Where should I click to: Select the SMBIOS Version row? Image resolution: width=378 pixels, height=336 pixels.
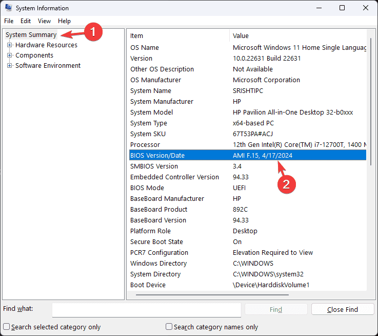pos(248,166)
